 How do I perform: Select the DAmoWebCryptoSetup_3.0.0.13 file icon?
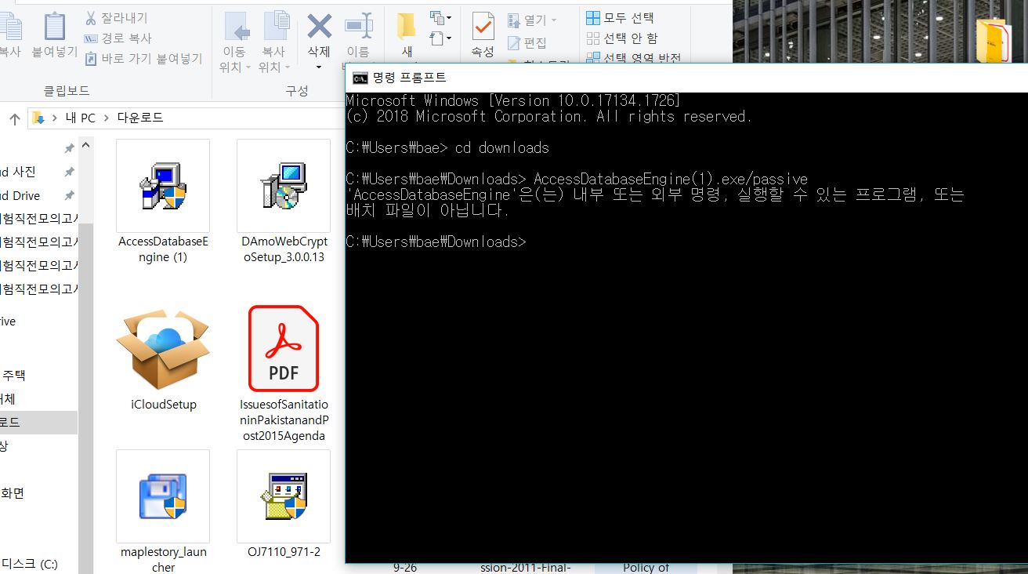tap(284, 186)
